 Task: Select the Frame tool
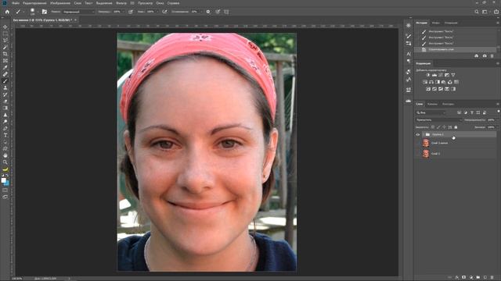[5, 61]
